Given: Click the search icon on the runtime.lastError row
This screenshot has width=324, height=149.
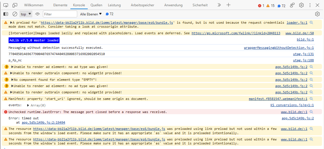Looking at the screenshot, I should point(311,112).
